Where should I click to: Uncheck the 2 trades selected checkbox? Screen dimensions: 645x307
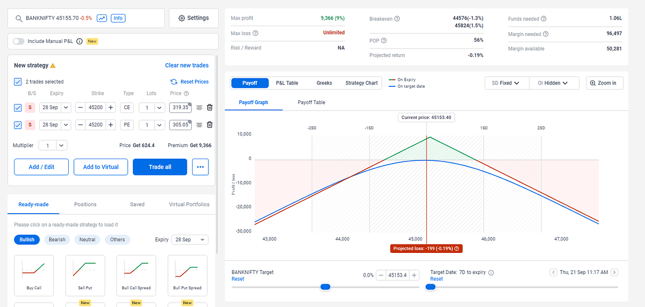pyautogui.click(x=17, y=81)
